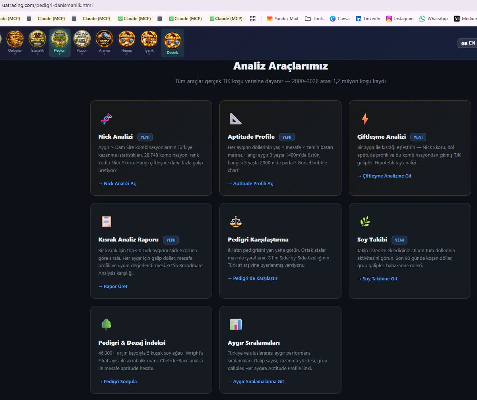
Task: Click the Pedigri Karşılaştırma card title
Action: [x=258, y=240]
